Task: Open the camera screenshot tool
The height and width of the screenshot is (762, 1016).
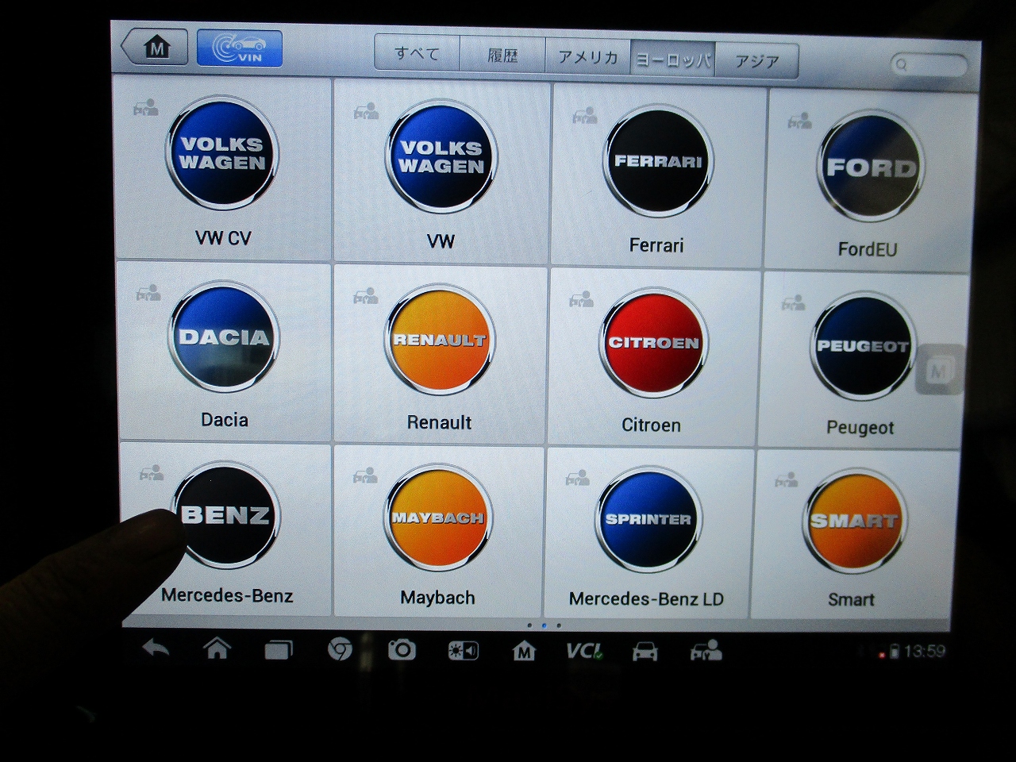Action: pos(402,650)
